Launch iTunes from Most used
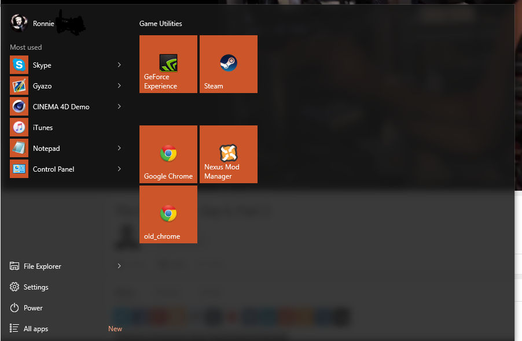Viewport: 522px width, 341px height. tap(65, 127)
